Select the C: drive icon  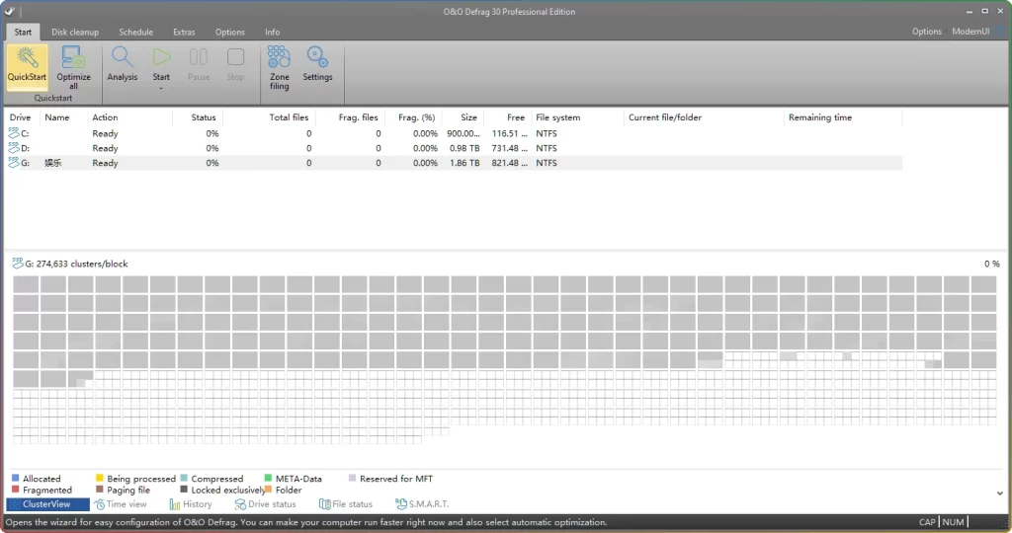pos(14,133)
